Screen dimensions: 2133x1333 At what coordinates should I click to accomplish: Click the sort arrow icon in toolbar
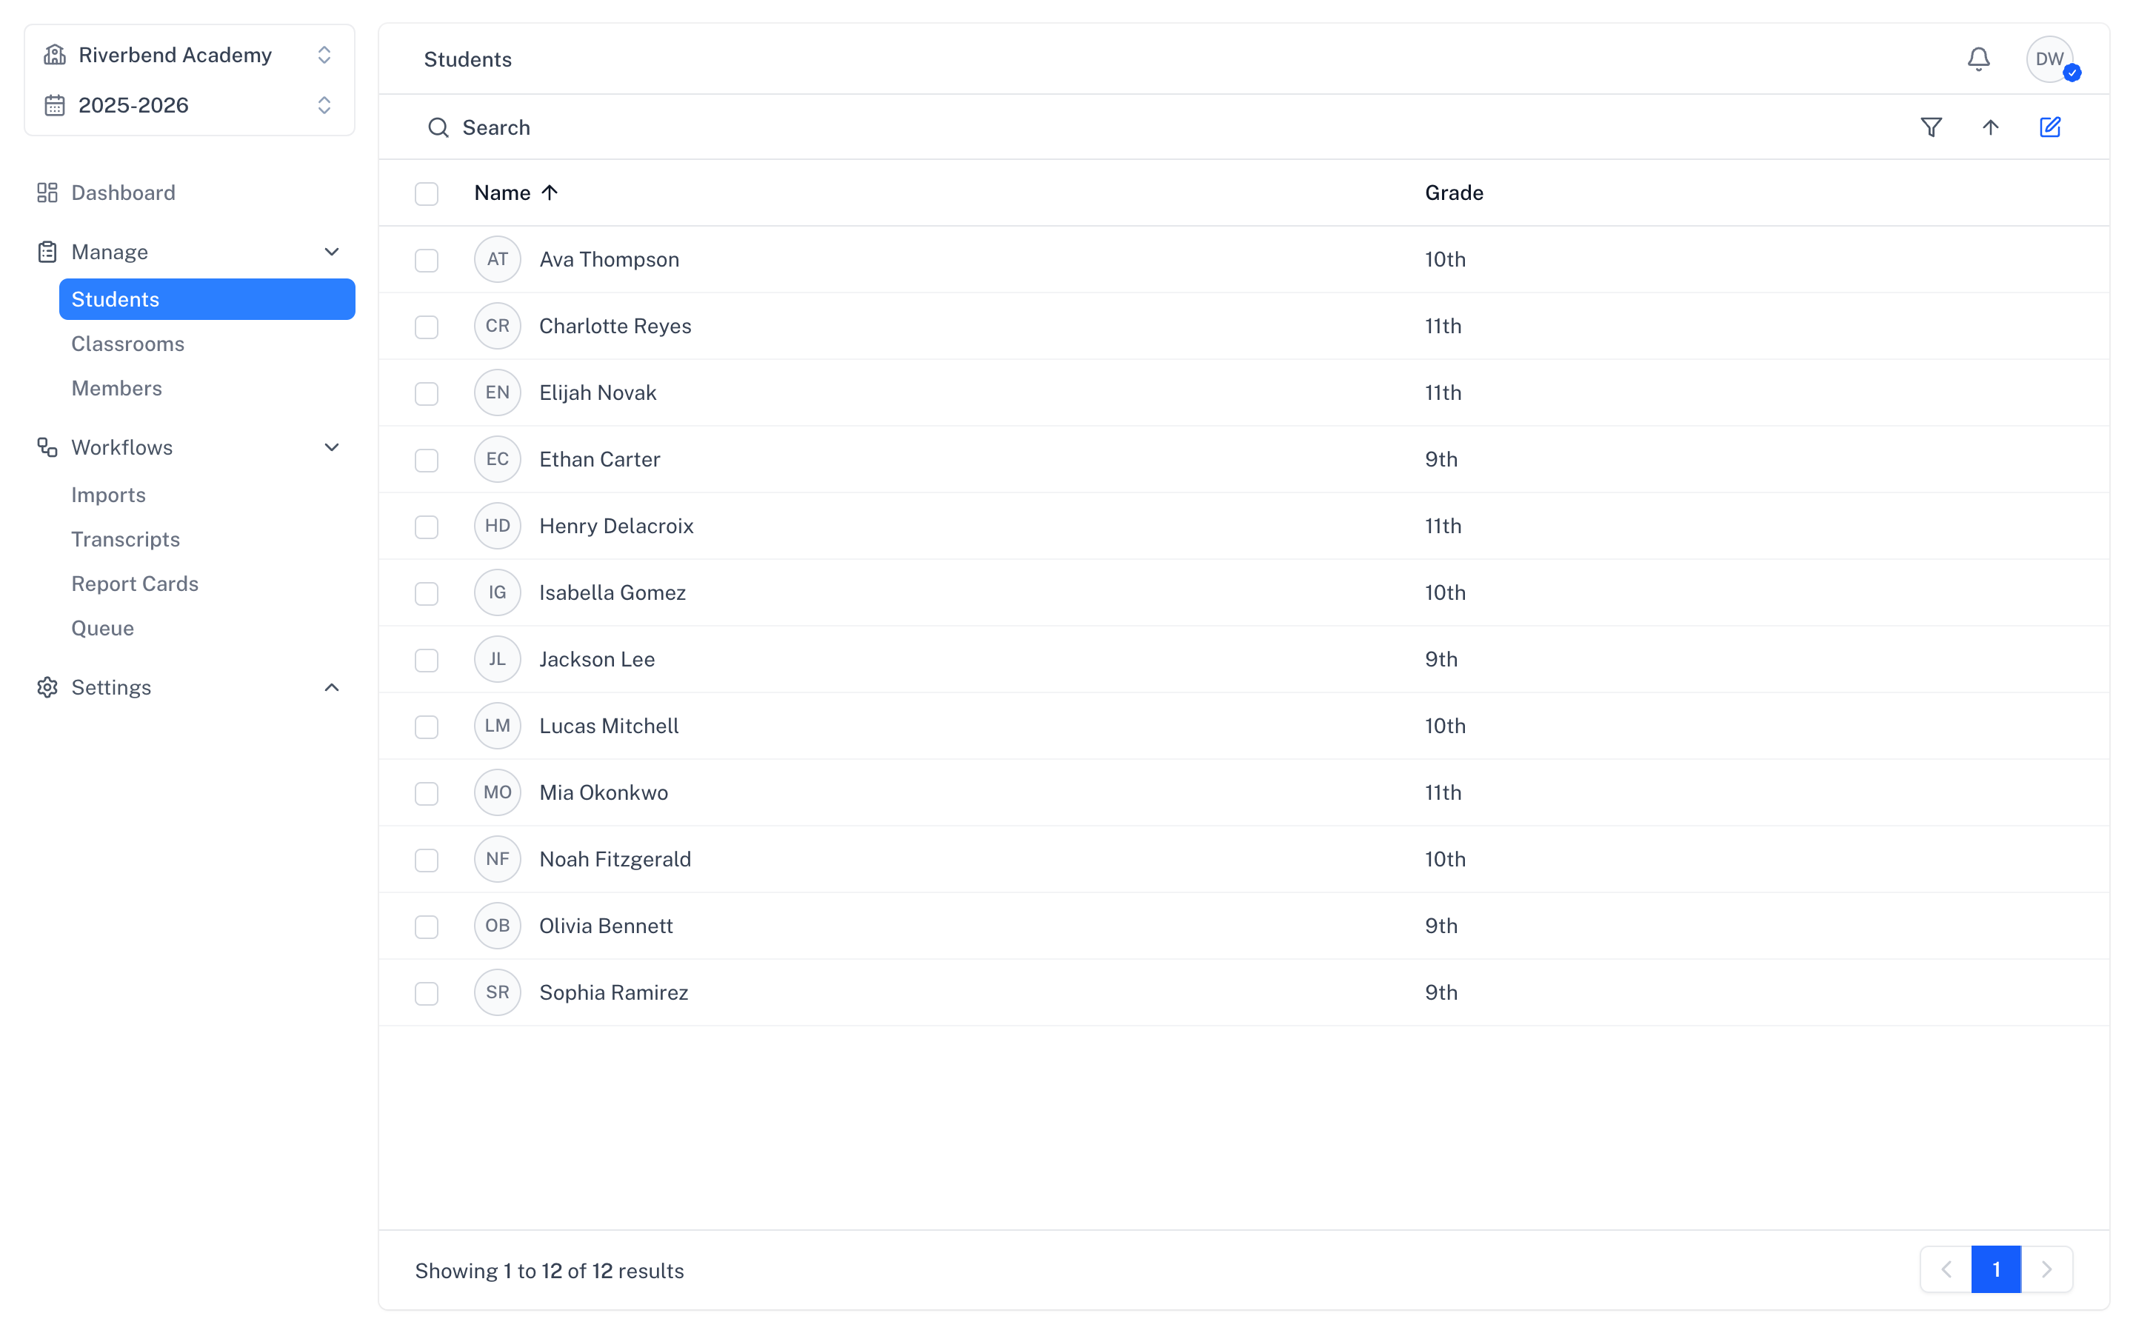(1990, 127)
